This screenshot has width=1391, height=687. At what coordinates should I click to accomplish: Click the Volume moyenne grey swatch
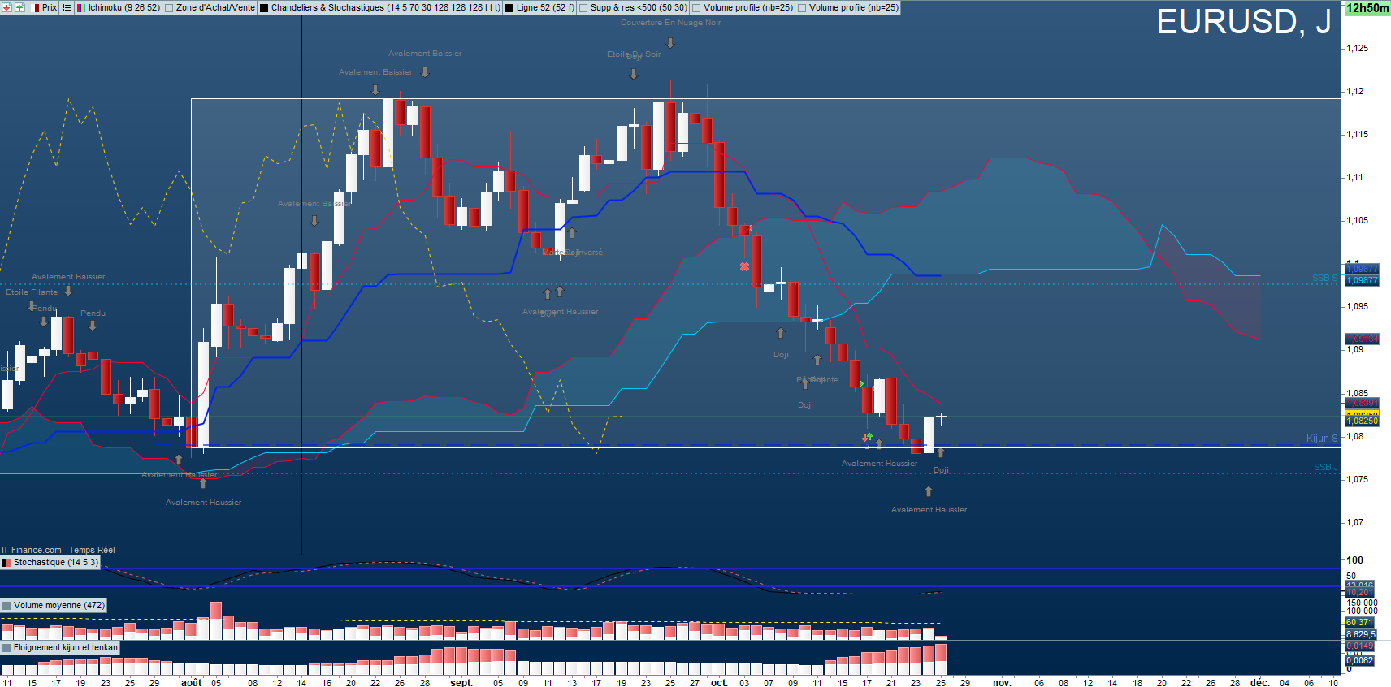[6, 605]
